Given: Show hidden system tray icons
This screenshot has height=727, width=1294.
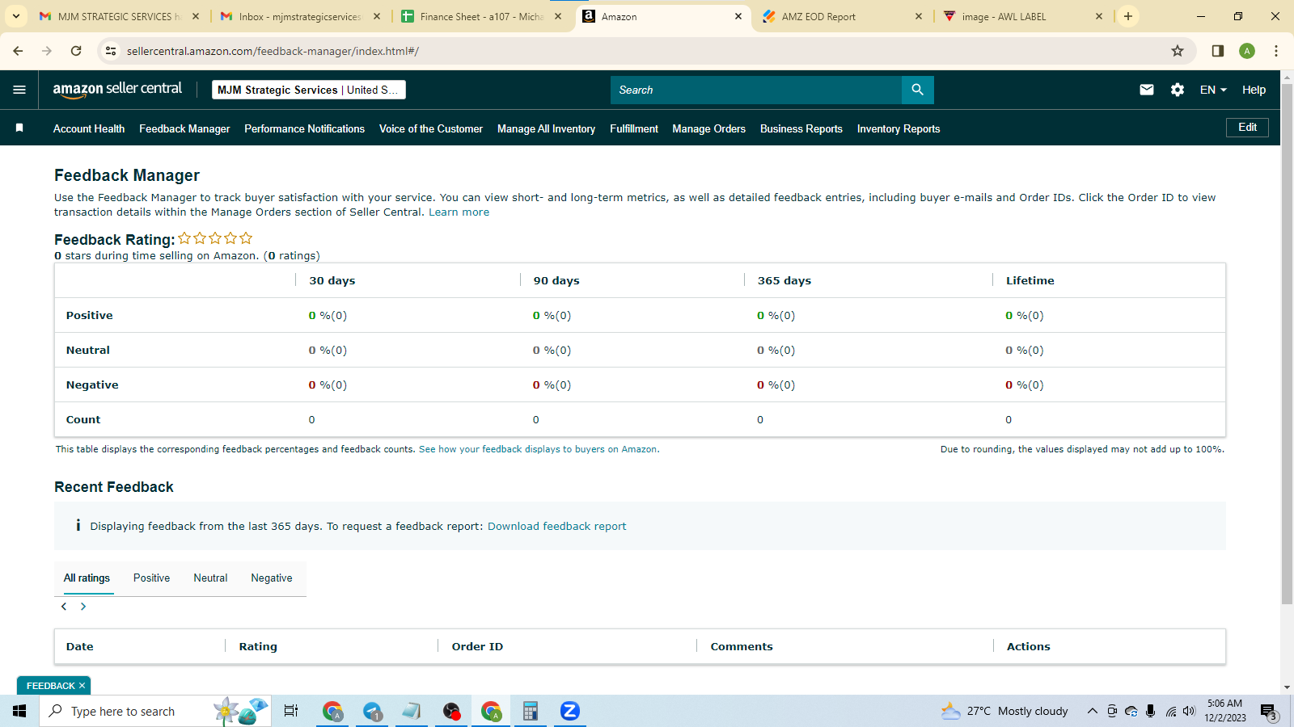Looking at the screenshot, I should point(1092,711).
